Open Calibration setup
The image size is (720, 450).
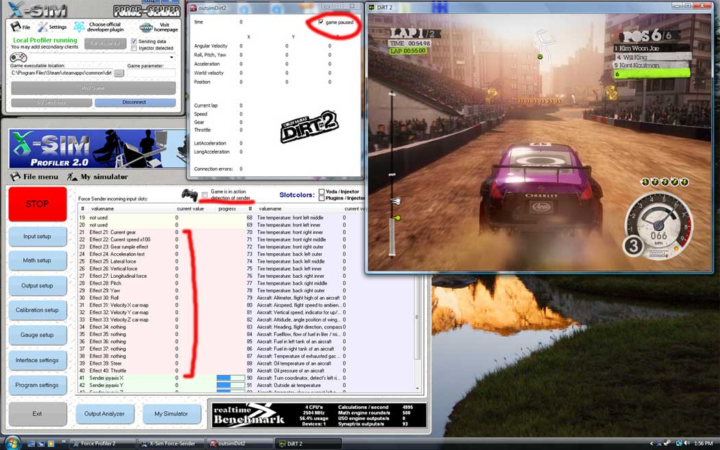(37, 310)
